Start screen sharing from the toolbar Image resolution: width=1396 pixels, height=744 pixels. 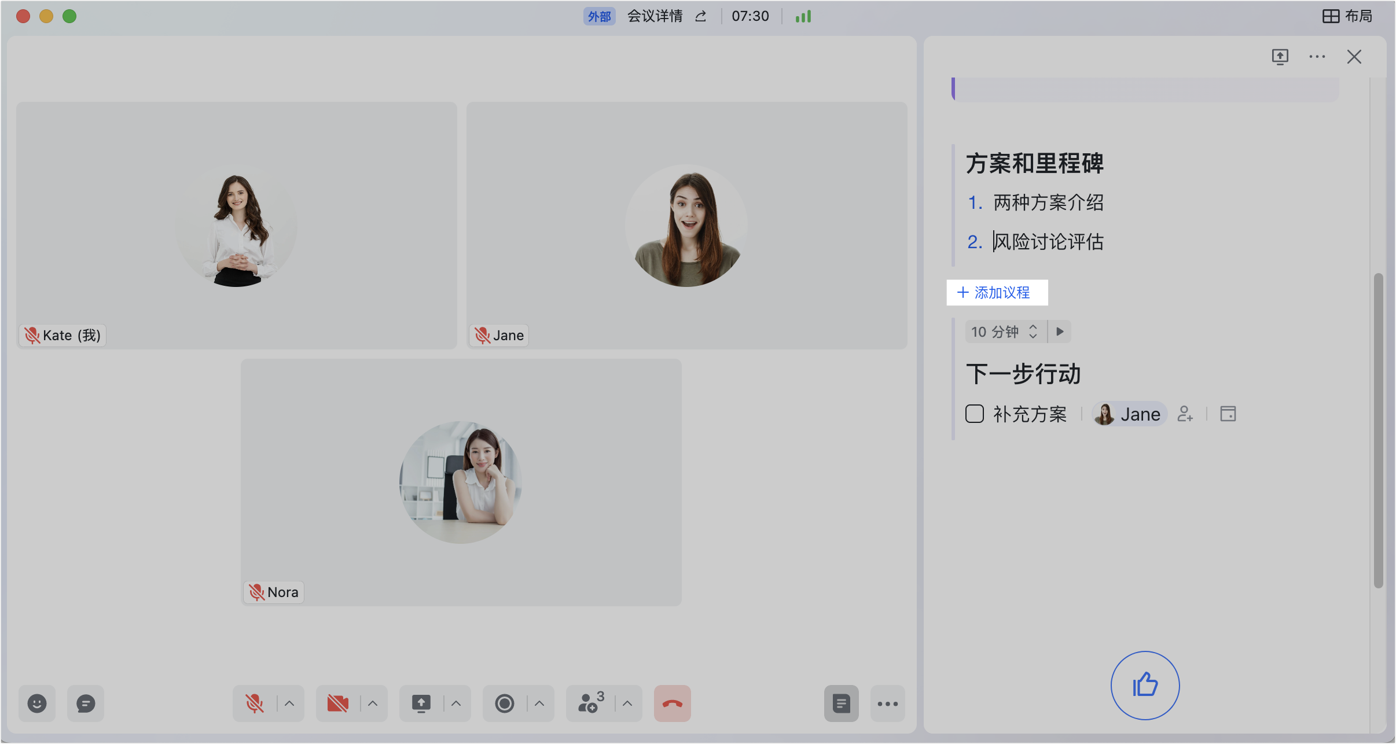coord(421,704)
